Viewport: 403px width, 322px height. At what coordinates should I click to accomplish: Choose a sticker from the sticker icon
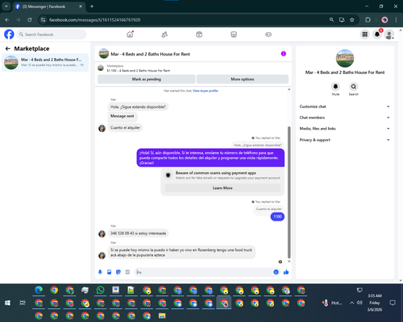pos(118,272)
